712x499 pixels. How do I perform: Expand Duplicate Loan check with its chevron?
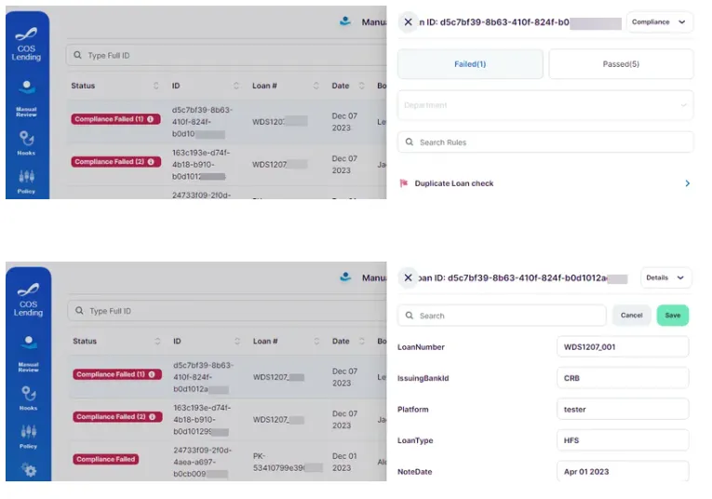point(688,183)
